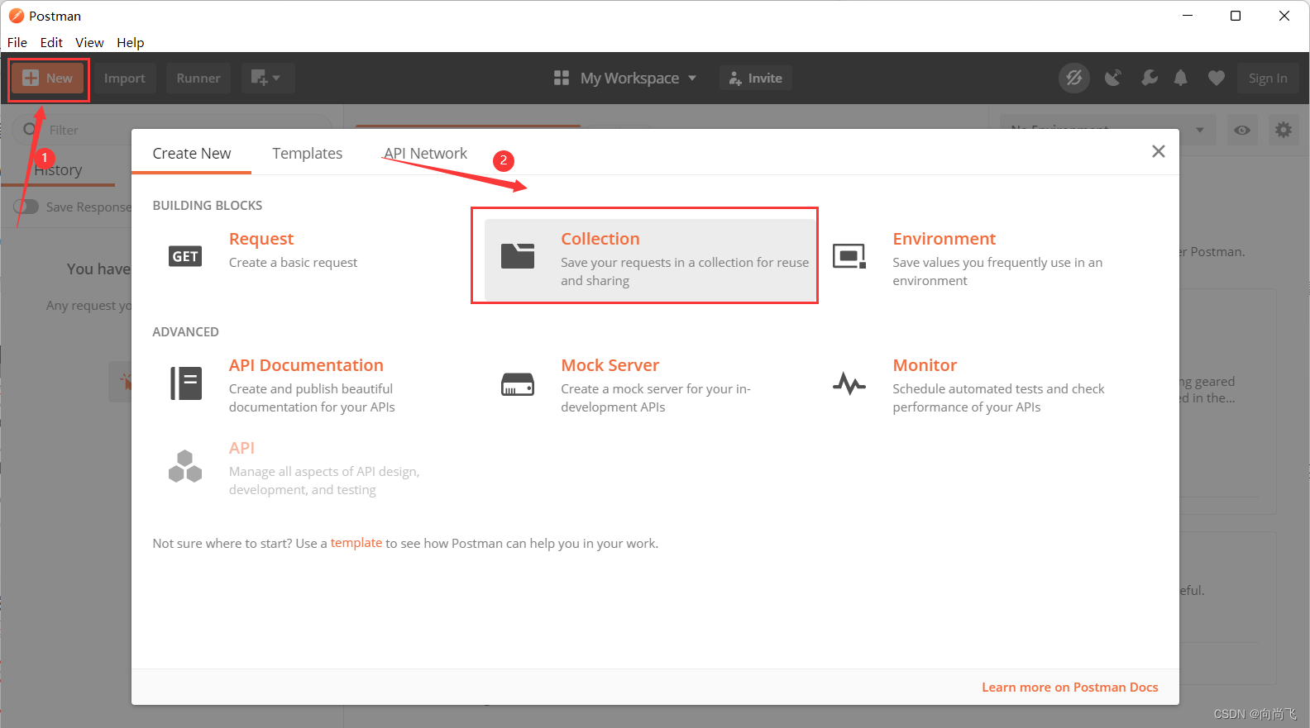Click the template link
The width and height of the screenshot is (1310, 728).
[x=356, y=543]
